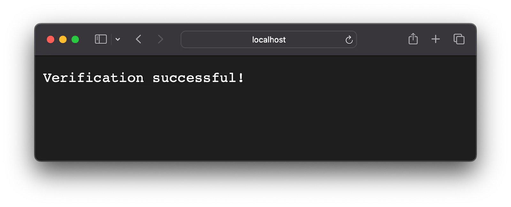The image size is (511, 207).
Task: Reload the localhost page
Action: coord(349,40)
